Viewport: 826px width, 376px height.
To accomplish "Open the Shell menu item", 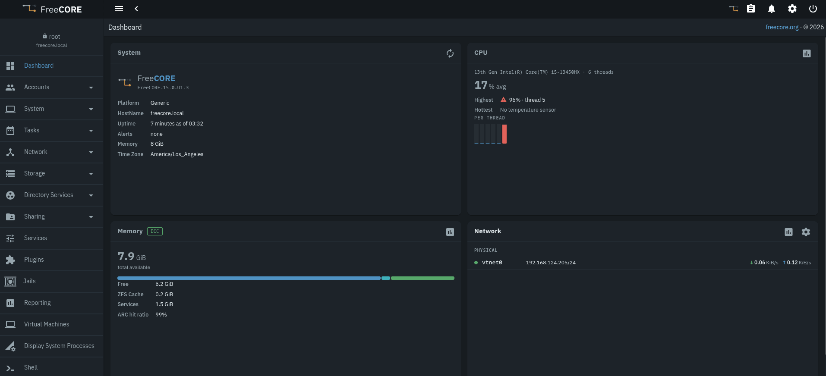I will pyautogui.click(x=52, y=367).
